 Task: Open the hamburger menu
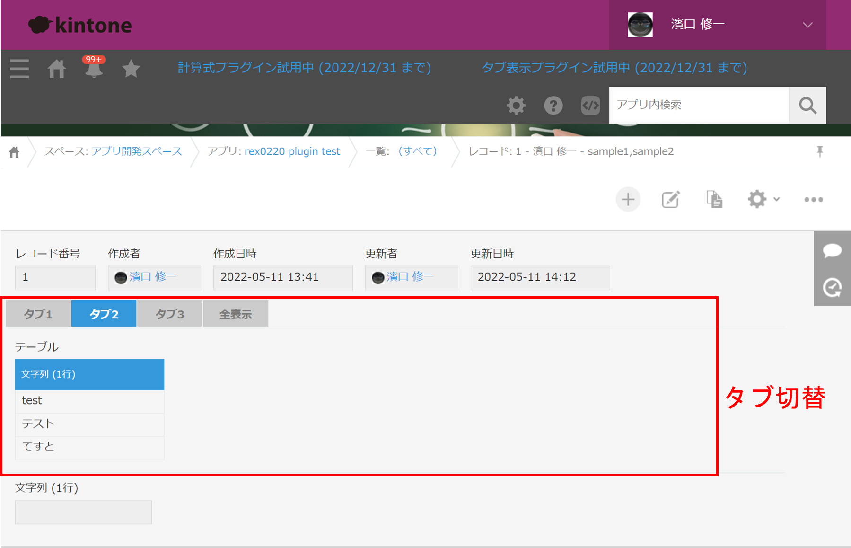(x=19, y=69)
